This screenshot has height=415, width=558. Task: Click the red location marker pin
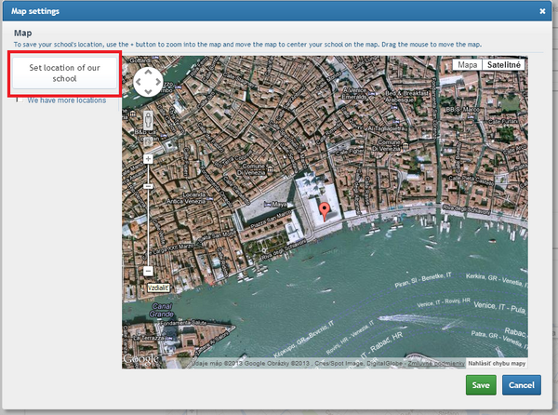click(325, 208)
